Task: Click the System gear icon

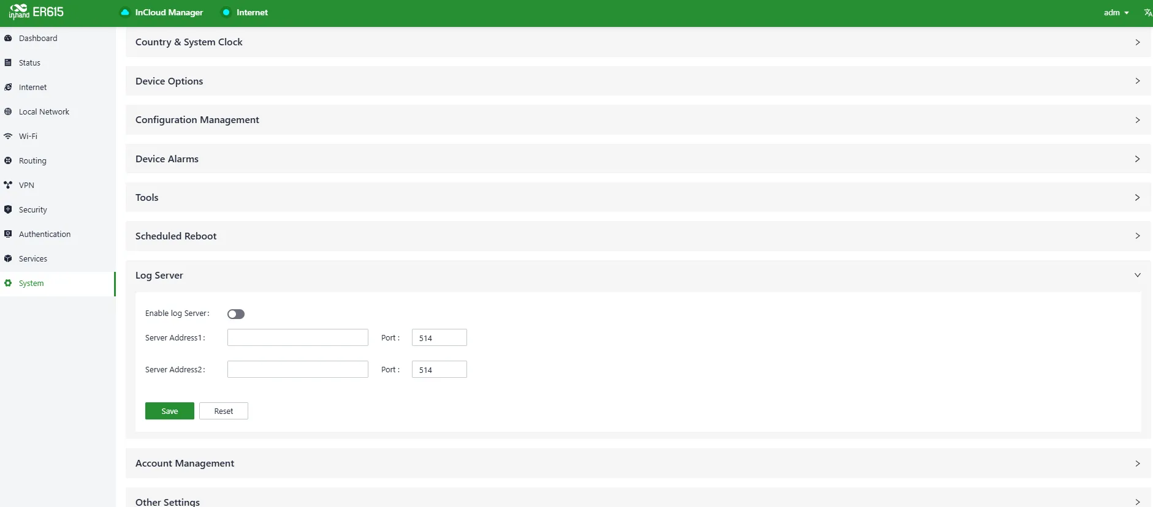Action: click(x=8, y=283)
